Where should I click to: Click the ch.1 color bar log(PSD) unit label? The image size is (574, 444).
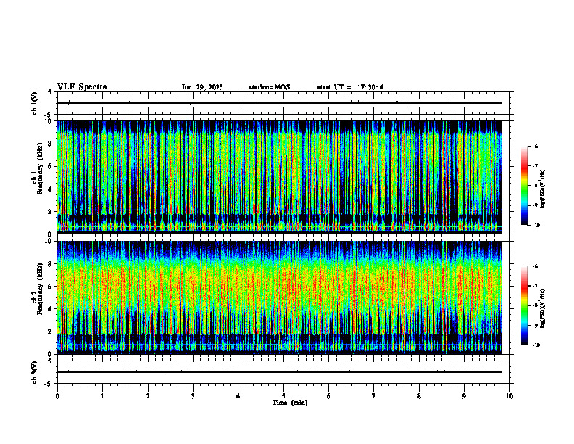[543, 189]
